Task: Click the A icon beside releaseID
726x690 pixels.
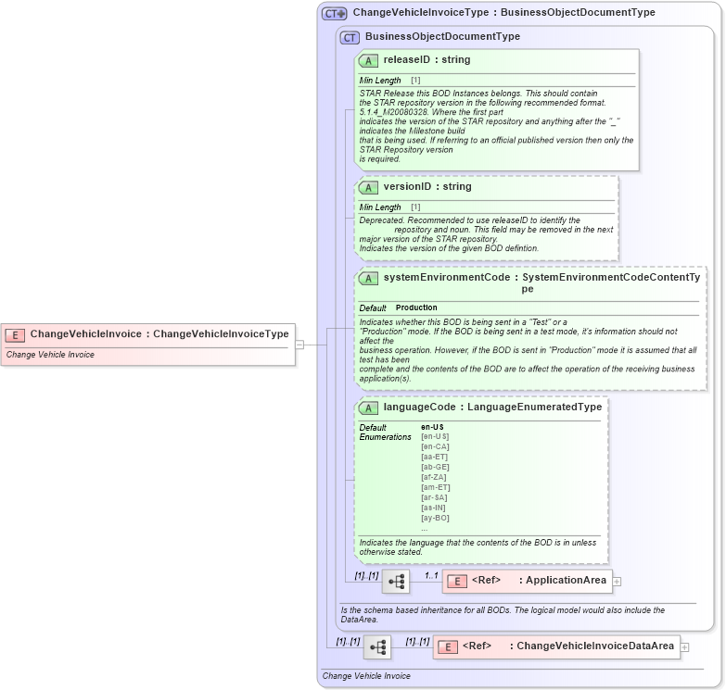Action: pos(368,60)
